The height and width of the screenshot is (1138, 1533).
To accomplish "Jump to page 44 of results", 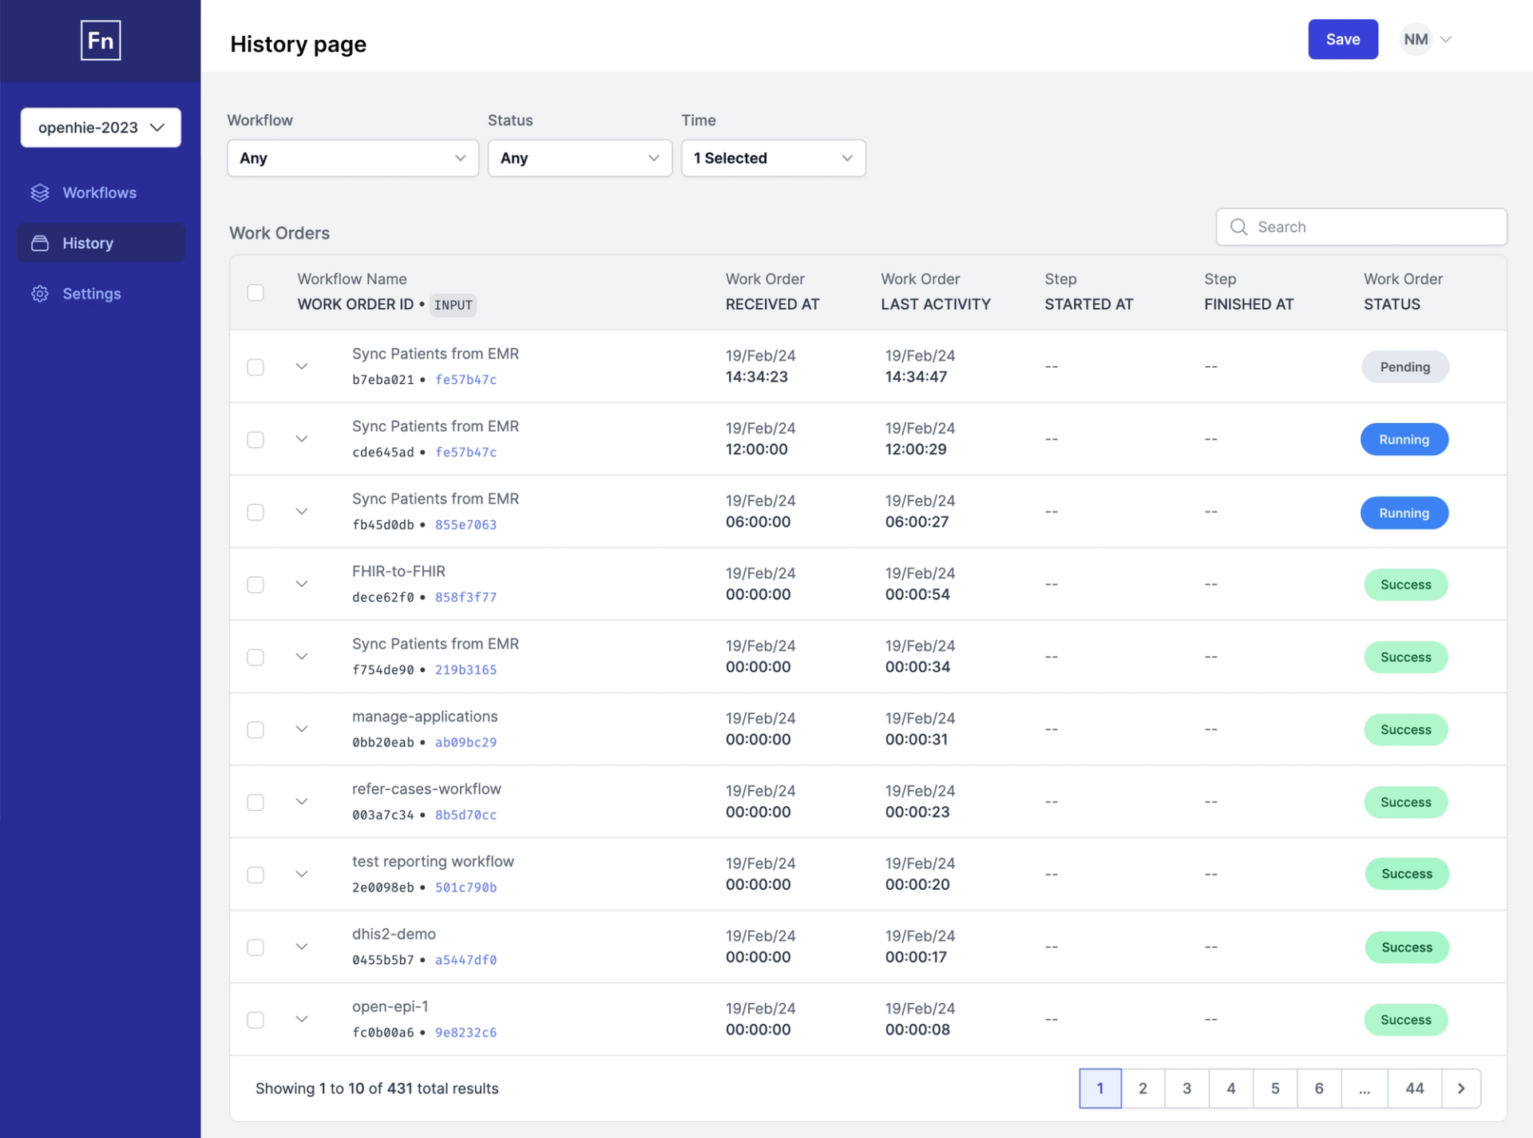I will coord(1415,1088).
